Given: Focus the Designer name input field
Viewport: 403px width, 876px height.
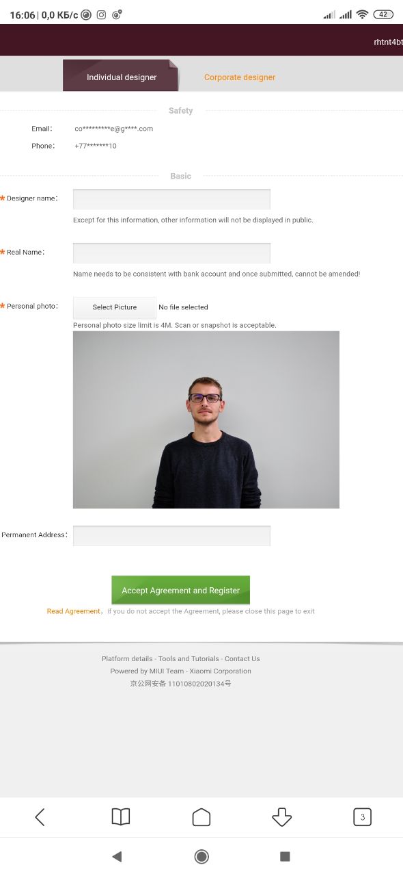Looking at the screenshot, I should [x=171, y=199].
